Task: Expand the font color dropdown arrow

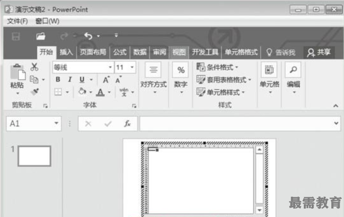Action: (x=109, y=92)
